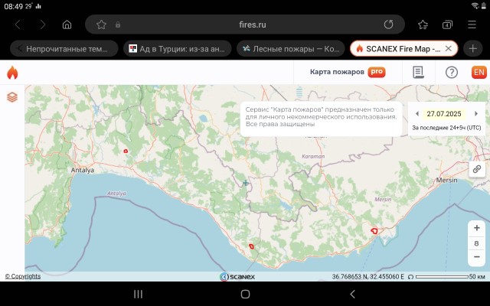This screenshot has width=490, height=306.
Task: Switch to 'Ад в Турции' tab
Action: [176, 48]
